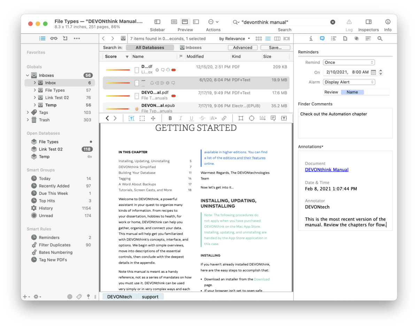Image resolution: width=418 pixels, height=328 pixels.
Task: Choose the move/pan tool in PDF toolbar
Action: point(153,118)
